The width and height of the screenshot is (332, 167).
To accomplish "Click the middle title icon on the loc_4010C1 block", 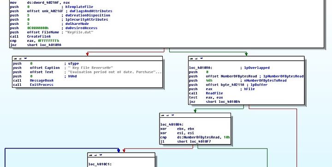I will coord(95,155).
